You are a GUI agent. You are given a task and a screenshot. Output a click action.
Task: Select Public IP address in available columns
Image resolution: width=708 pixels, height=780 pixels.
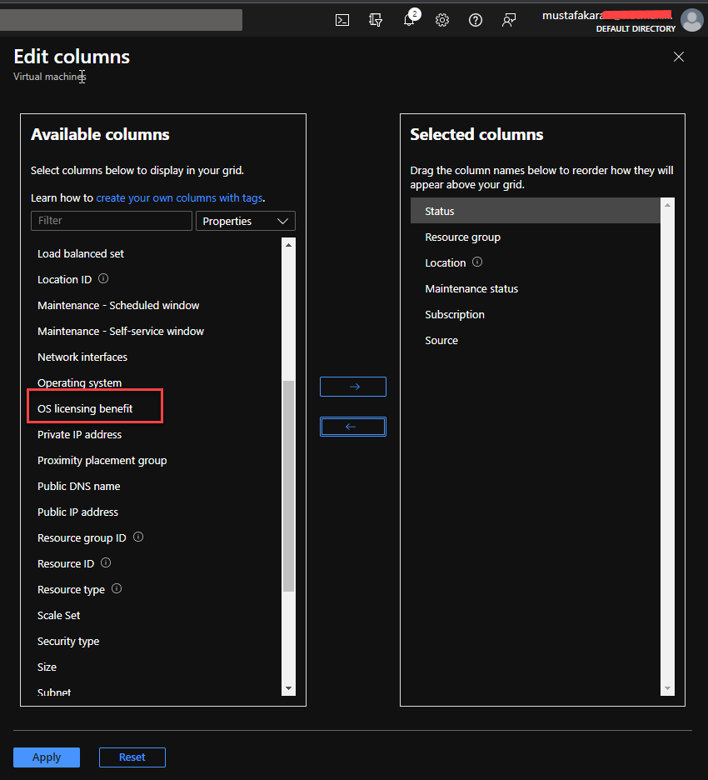click(77, 512)
